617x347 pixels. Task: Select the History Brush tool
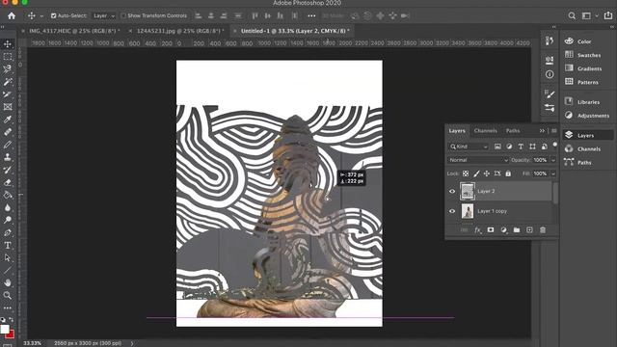click(8, 170)
